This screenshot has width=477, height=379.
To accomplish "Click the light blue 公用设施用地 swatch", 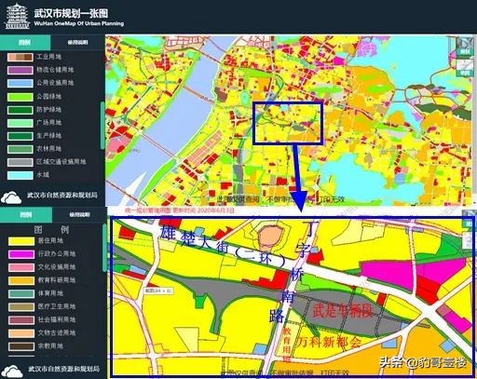I will click(x=20, y=83).
